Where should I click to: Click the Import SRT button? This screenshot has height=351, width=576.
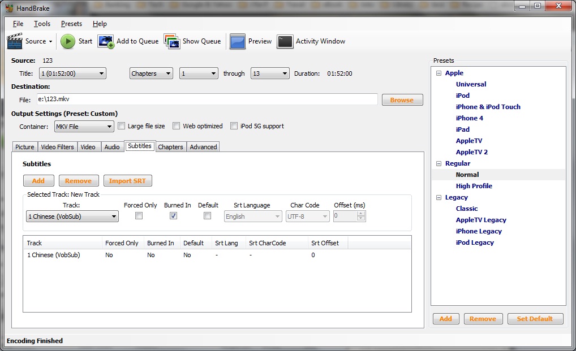[x=127, y=181]
